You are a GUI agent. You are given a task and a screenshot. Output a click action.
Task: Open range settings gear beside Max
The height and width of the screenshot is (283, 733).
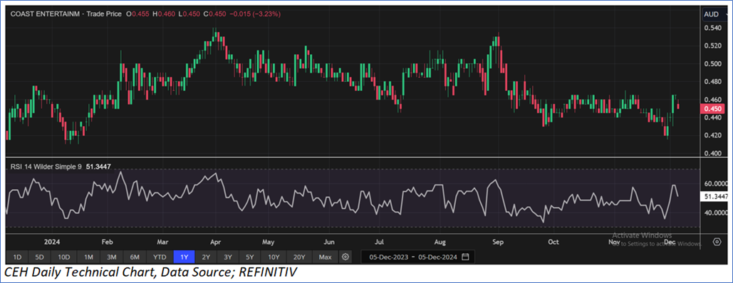(345, 257)
